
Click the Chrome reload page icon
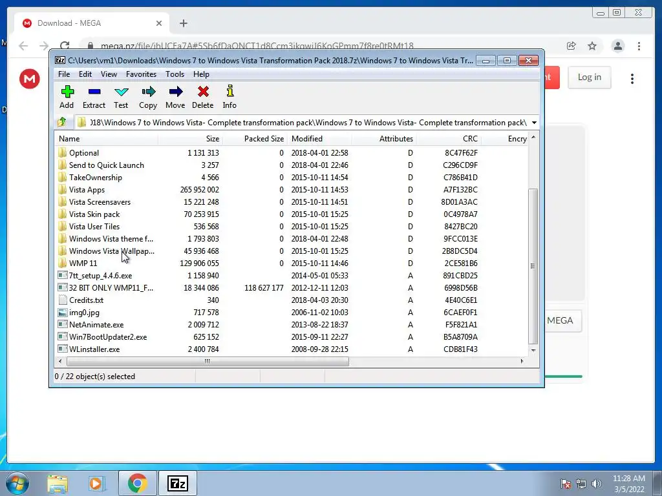point(65,46)
